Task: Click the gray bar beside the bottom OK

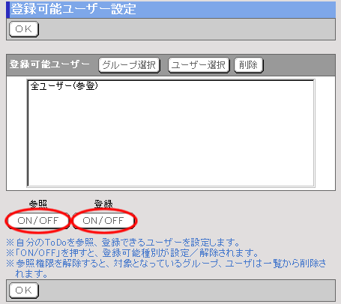Action: pos(187,291)
